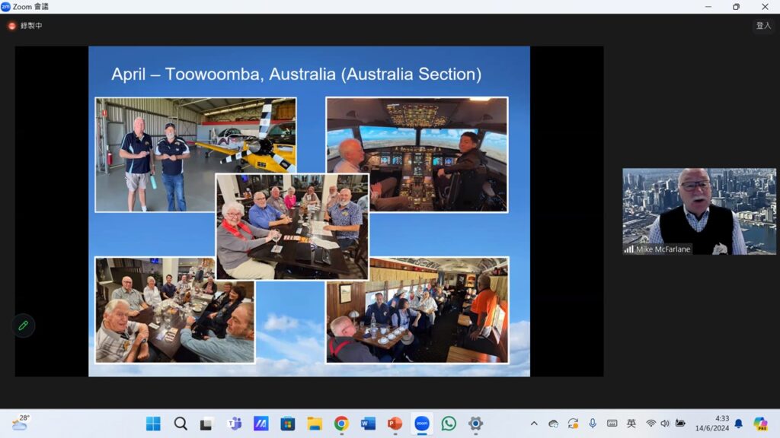Image resolution: width=780 pixels, height=438 pixels.
Task: Click the shared Toowoomba presentation slide
Action: [x=308, y=211]
